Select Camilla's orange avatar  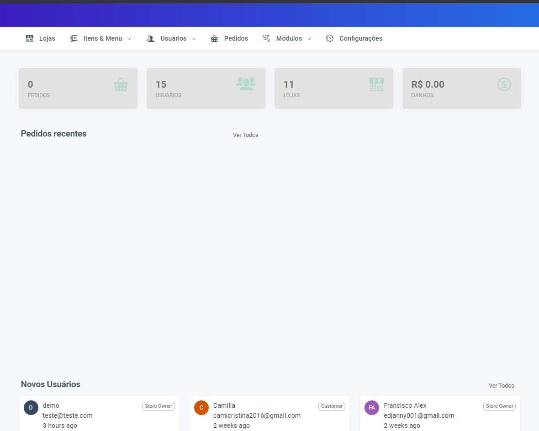(x=201, y=408)
